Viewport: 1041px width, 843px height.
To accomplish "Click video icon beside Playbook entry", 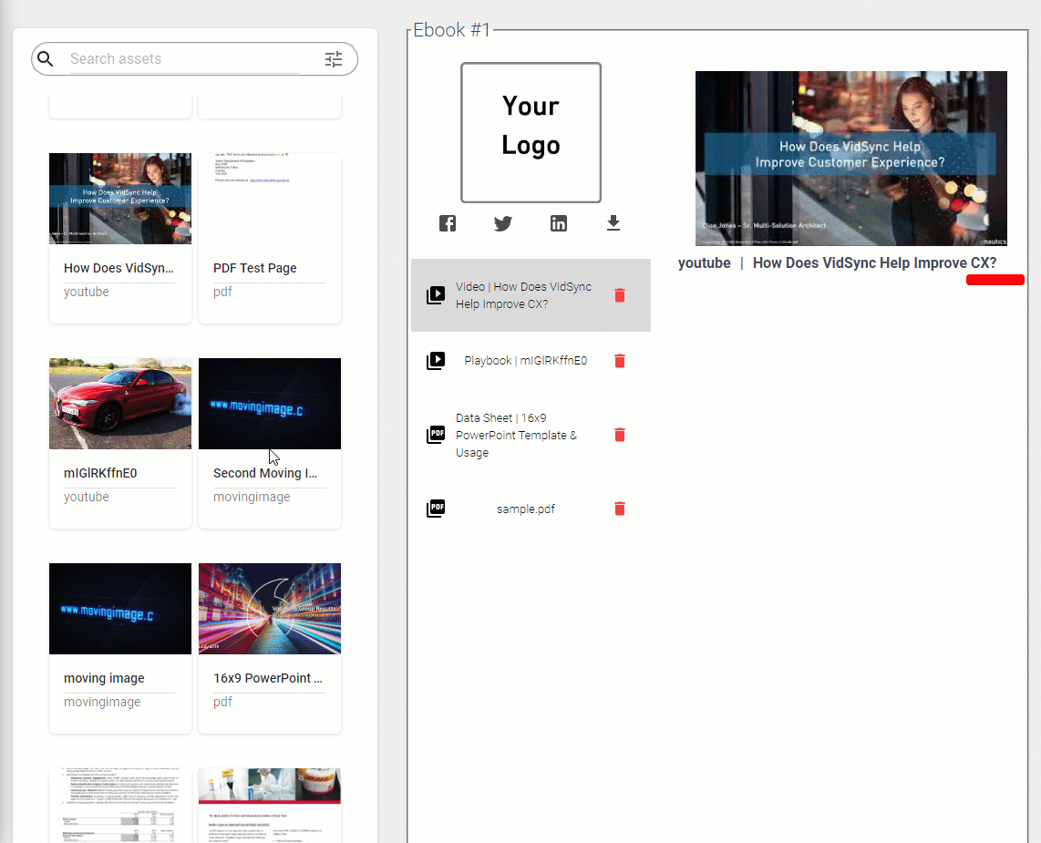I will 436,360.
